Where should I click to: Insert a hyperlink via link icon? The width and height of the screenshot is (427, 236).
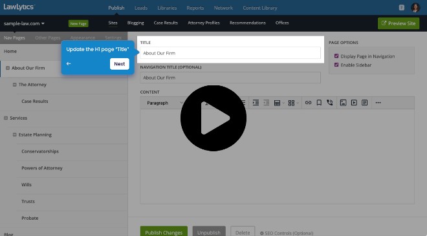tap(308, 103)
